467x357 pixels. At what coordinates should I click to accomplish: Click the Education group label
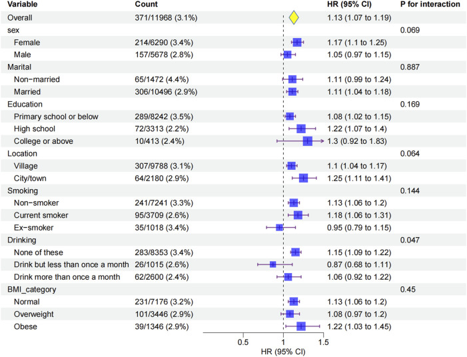25,104
